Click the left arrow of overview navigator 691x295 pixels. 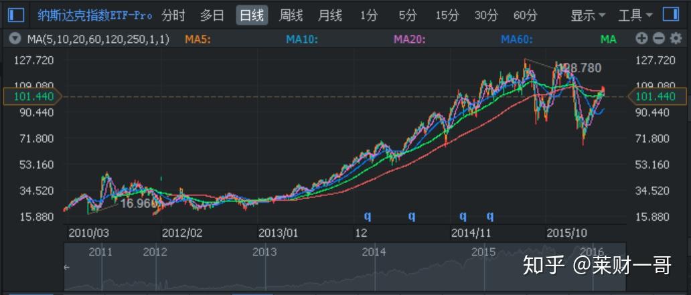click(x=67, y=267)
